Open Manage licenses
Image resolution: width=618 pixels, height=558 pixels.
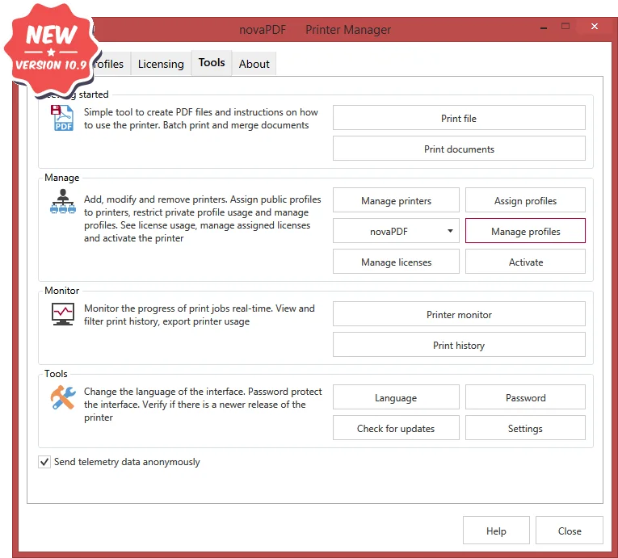pos(396,262)
